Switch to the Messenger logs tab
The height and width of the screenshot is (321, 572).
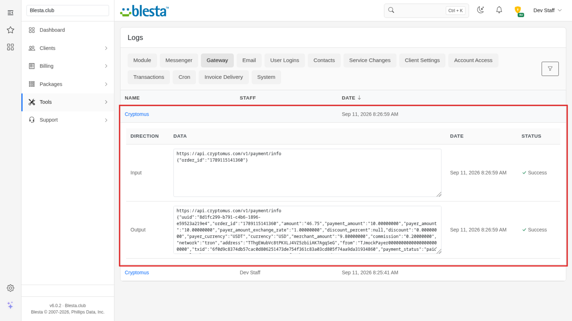coord(179,60)
